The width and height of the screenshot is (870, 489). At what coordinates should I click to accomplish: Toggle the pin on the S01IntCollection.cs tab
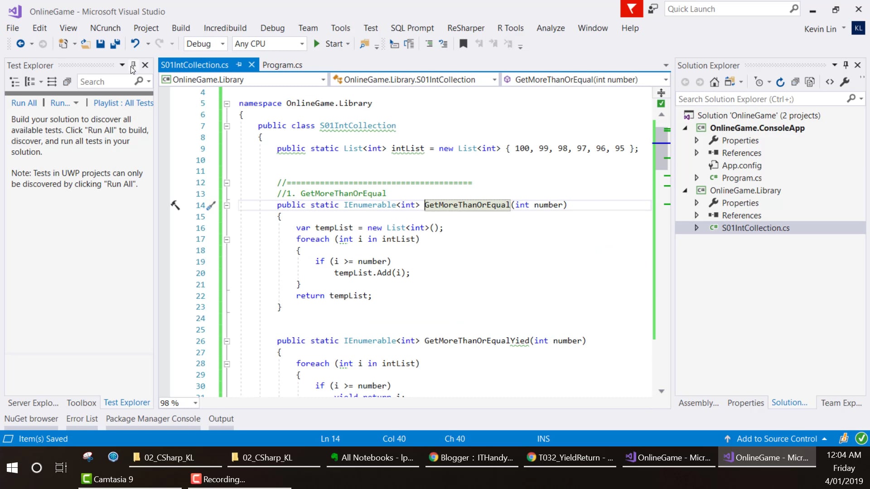239,65
